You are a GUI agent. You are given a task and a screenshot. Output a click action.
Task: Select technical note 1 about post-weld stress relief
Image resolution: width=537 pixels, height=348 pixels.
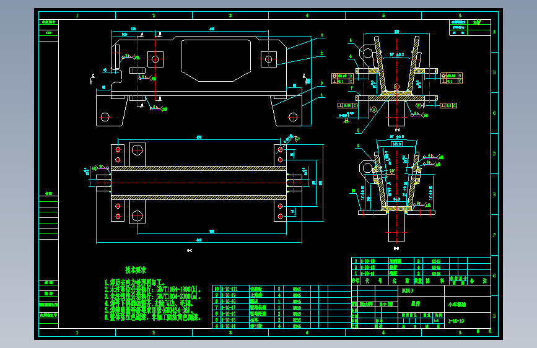[x=135, y=282]
